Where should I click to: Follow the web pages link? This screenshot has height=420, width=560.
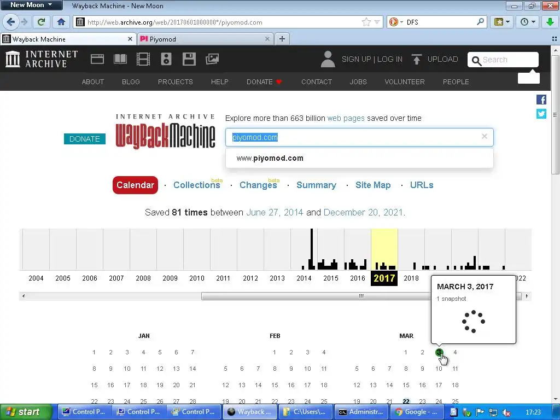coord(346,118)
